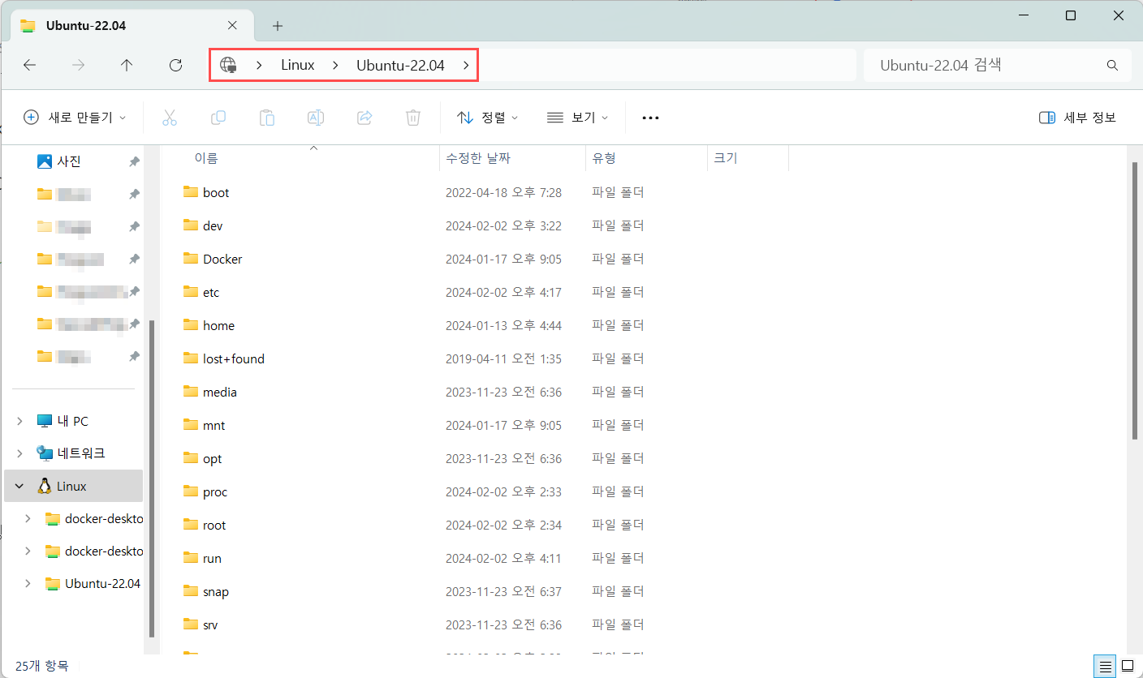Expand Ubuntu-22.04 tree node in sidebar

28,583
